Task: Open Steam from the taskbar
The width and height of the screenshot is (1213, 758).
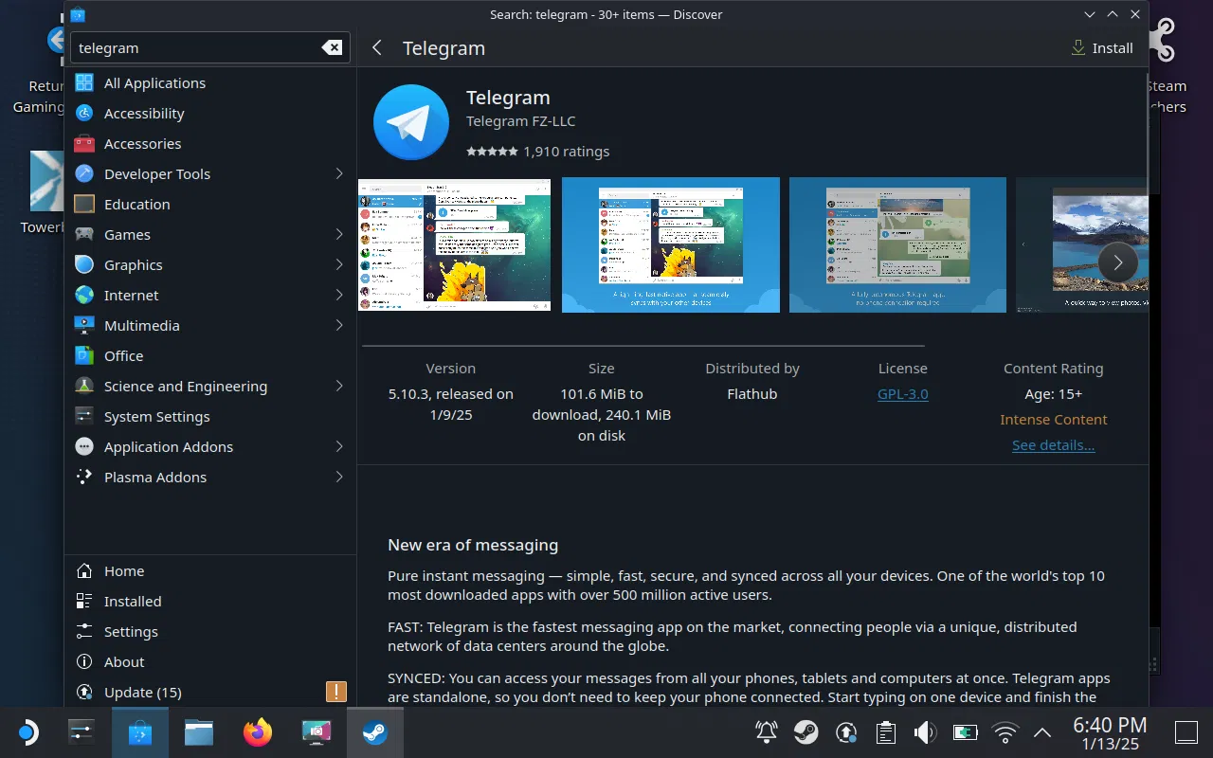Action: [374, 732]
